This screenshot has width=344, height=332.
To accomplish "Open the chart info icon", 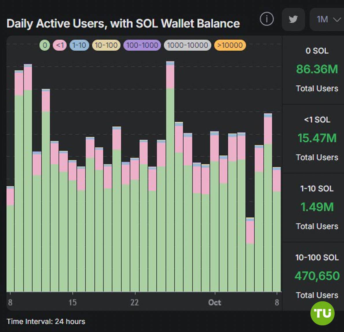I will [267, 19].
